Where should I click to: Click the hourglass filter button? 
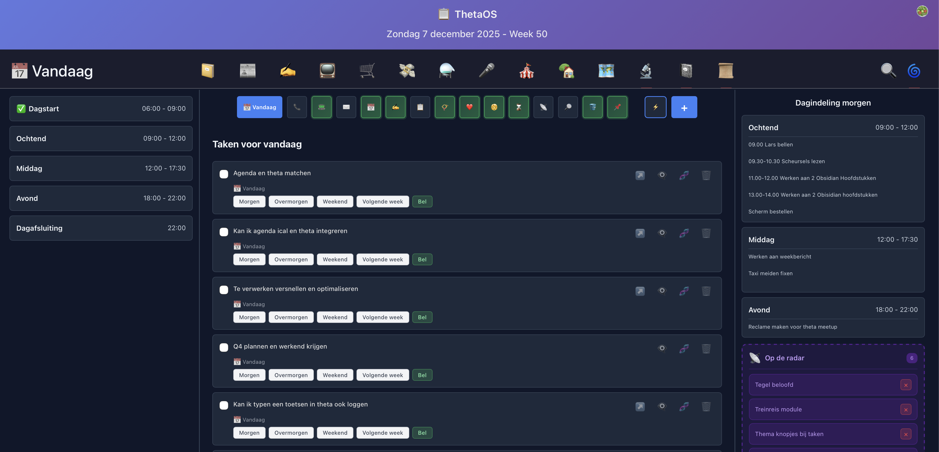click(518, 107)
